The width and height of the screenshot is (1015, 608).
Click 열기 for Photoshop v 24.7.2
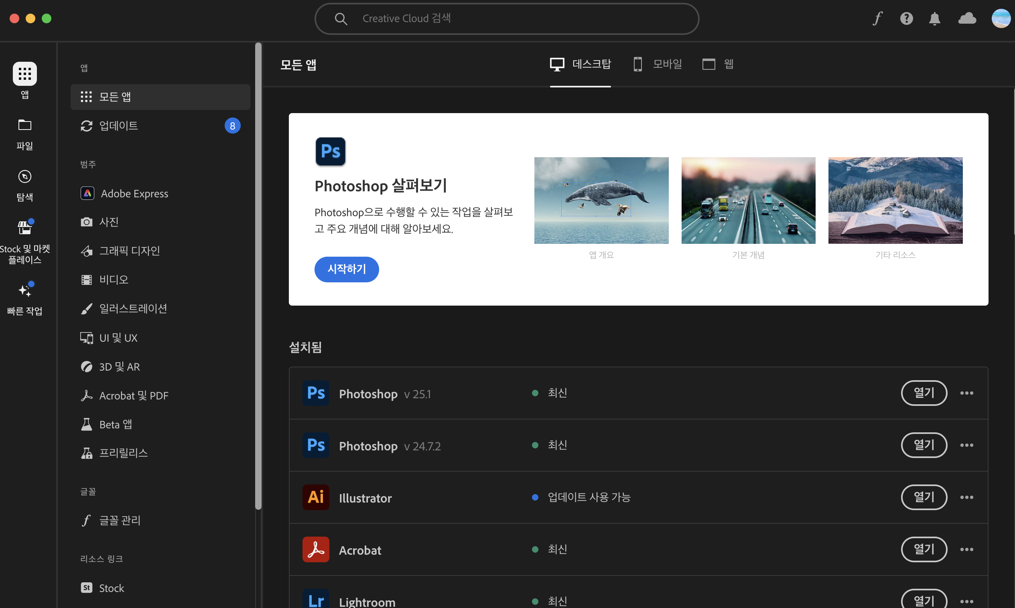pyautogui.click(x=924, y=445)
